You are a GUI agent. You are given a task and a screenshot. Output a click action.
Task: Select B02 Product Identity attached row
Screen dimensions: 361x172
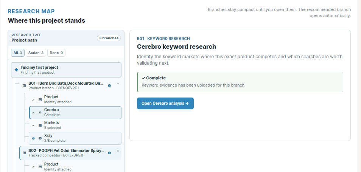[75, 167]
